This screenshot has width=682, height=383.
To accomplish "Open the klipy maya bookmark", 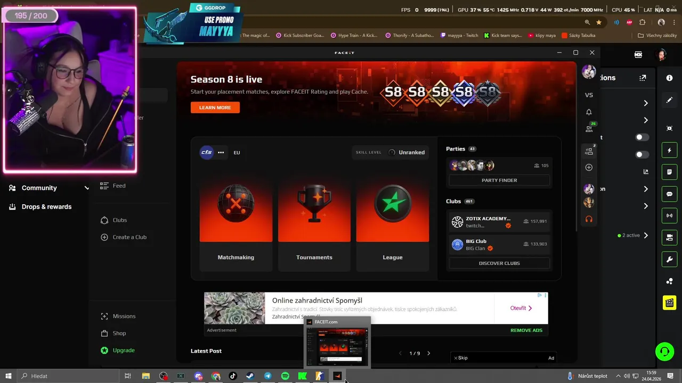I will point(542,36).
